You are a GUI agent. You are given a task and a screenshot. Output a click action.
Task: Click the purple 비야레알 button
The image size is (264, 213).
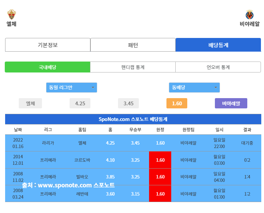tap(231, 103)
